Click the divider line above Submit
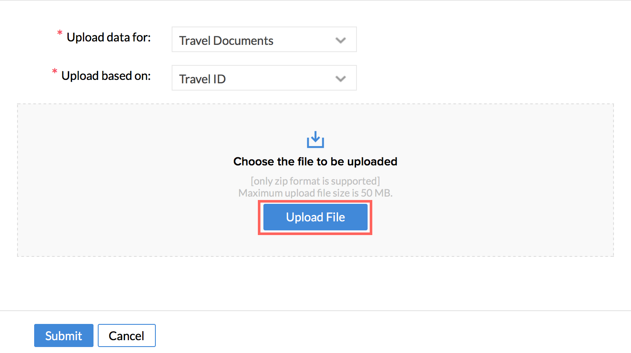The width and height of the screenshot is (631, 353). point(315,311)
